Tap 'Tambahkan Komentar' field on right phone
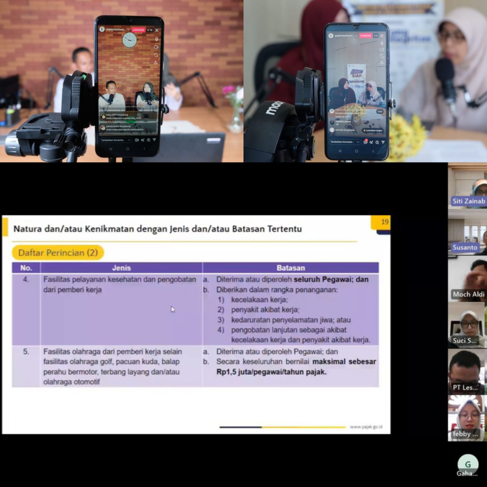The width and height of the screenshot is (487, 487). click(x=342, y=142)
